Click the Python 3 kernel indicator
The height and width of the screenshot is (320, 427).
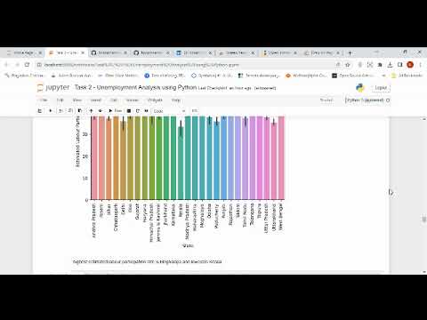pyautogui.click(x=367, y=100)
